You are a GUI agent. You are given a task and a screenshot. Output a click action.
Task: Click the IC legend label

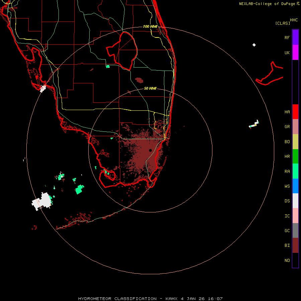click(287, 216)
